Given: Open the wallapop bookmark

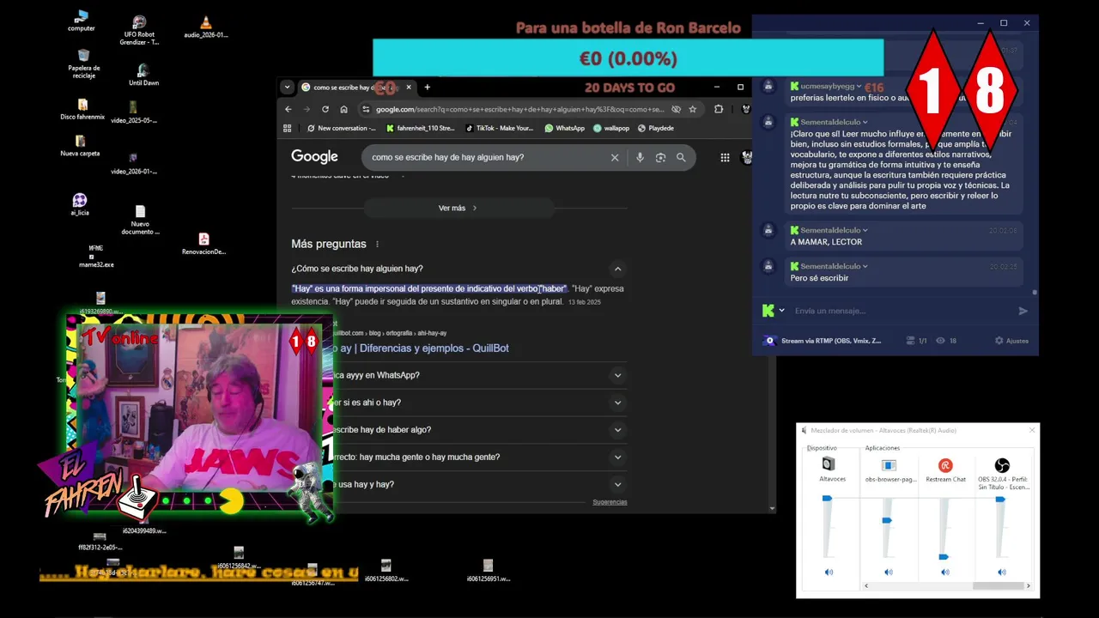Looking at the screenshot, I should (611, 128).
